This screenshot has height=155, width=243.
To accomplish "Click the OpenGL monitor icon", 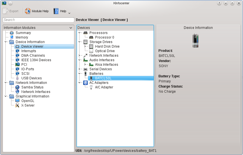I will pyautogui.click(x=17, y=101).
